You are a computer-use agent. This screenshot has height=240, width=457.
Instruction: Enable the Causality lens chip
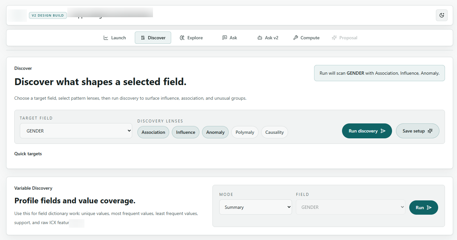click(274, 132)
